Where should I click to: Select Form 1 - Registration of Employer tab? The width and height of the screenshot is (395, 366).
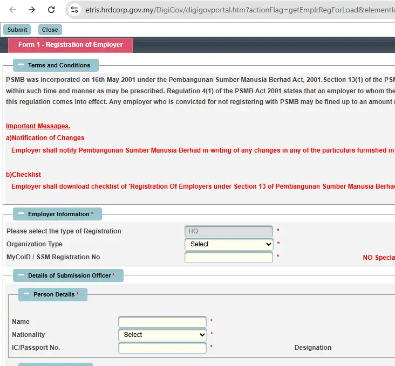[70, 45]
